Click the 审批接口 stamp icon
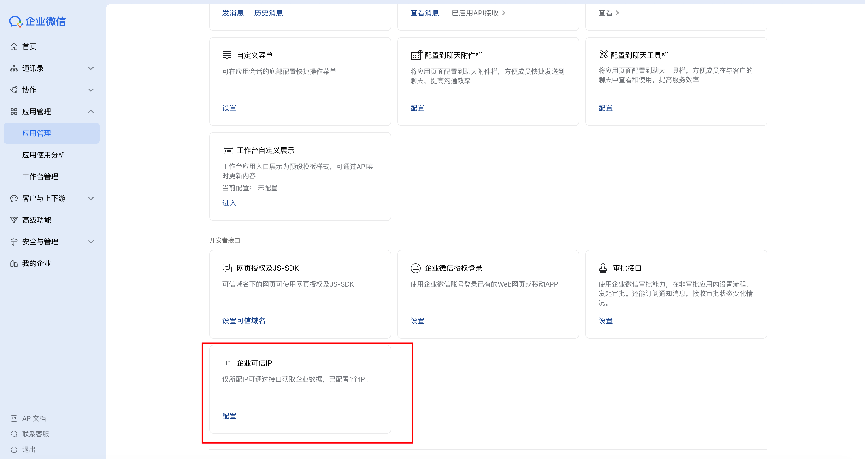This screenshot has height=459, width=865. [x=603, y=268]
